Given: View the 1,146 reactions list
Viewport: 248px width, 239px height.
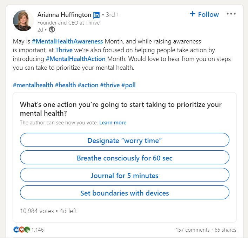Looking at the screenshot, I should 38,230.
